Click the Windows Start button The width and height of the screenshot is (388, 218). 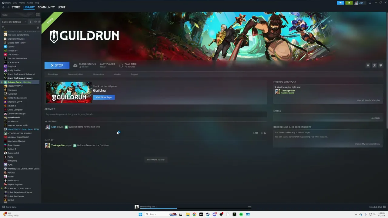tap(140, 214)
